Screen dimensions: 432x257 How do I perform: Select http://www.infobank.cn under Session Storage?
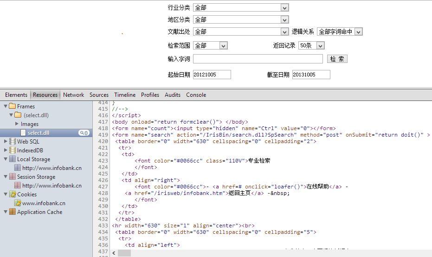52,185
